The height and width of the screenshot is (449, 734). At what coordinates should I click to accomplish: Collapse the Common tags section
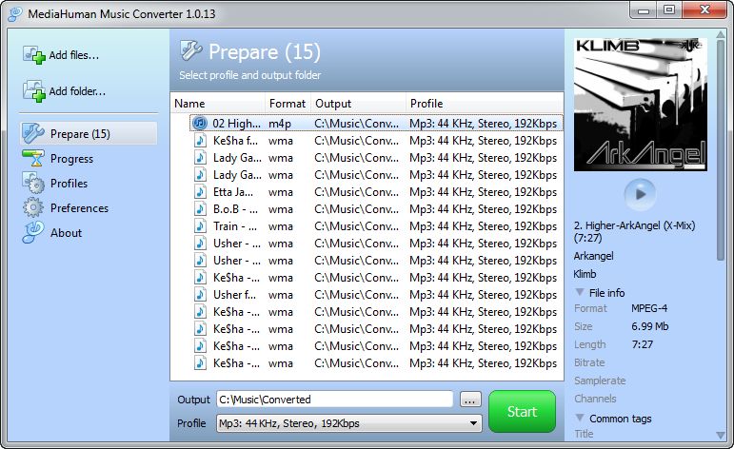[580, 418]
